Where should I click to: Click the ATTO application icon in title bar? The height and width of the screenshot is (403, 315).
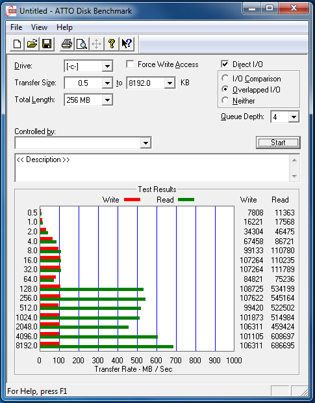11,11
